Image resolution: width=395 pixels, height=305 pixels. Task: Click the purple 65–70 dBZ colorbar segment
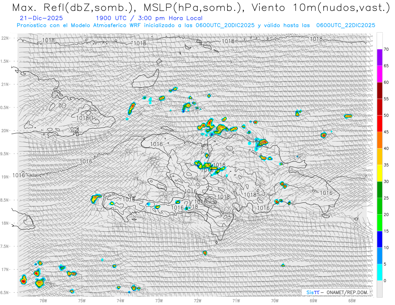click(380, 58)
